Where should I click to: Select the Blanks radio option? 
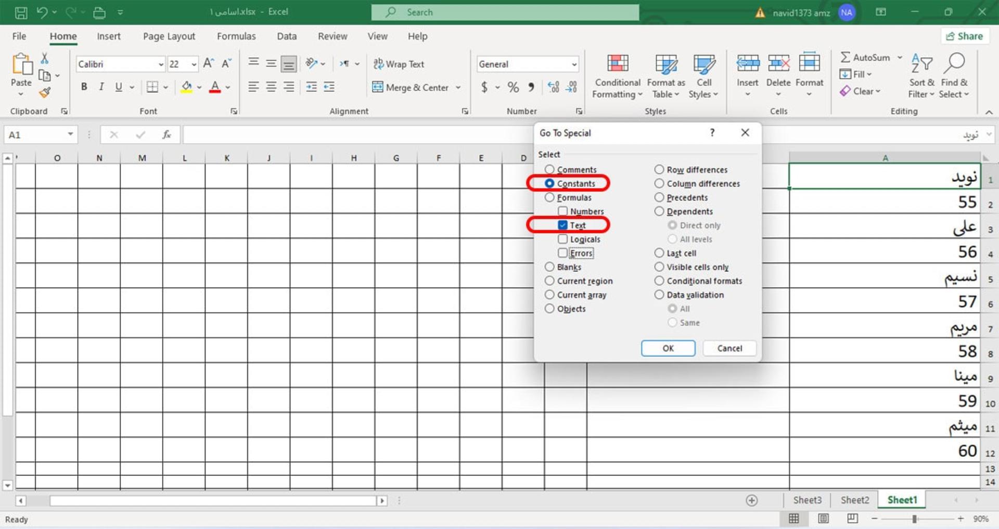549,267
